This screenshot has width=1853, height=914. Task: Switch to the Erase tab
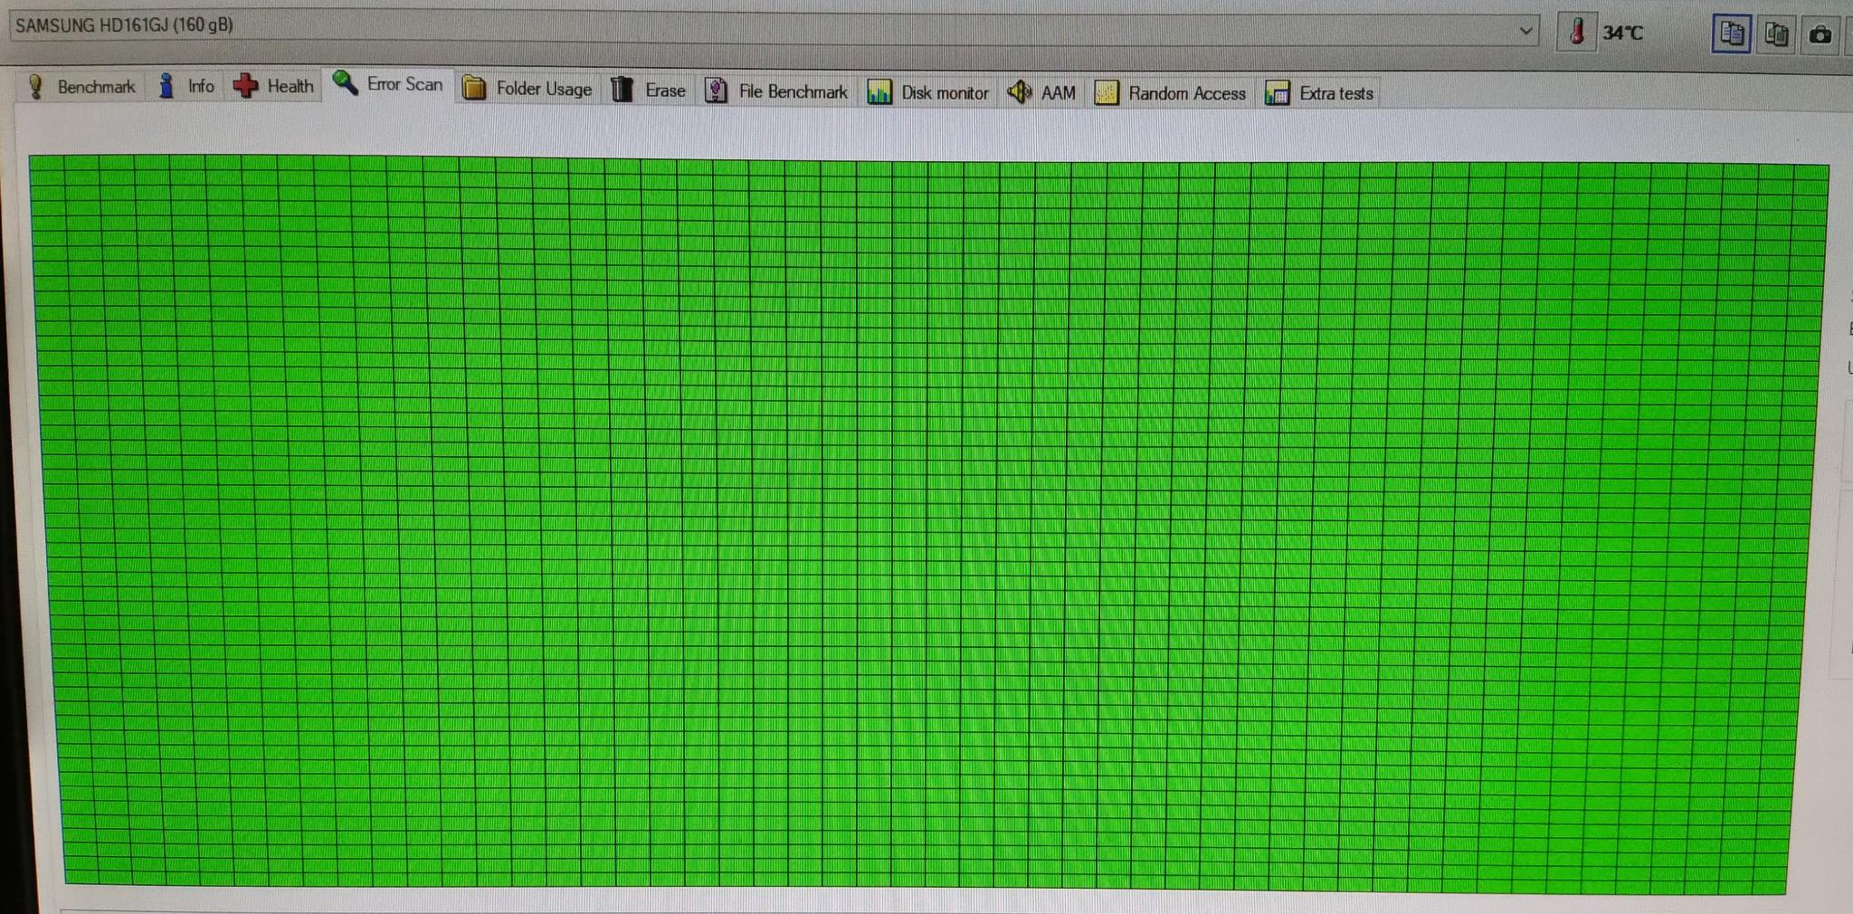[649, 90]
